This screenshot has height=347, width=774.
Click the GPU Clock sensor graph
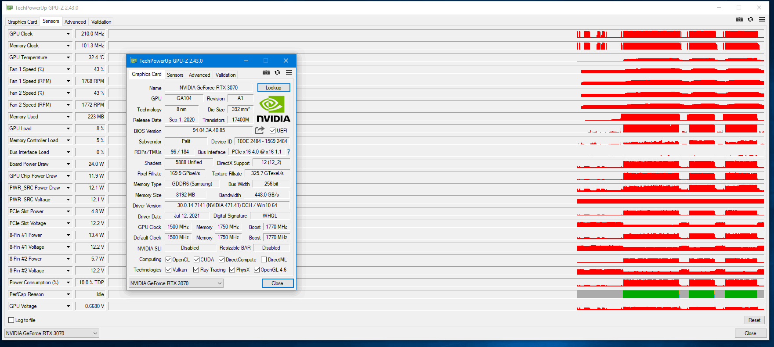(436, 34)
